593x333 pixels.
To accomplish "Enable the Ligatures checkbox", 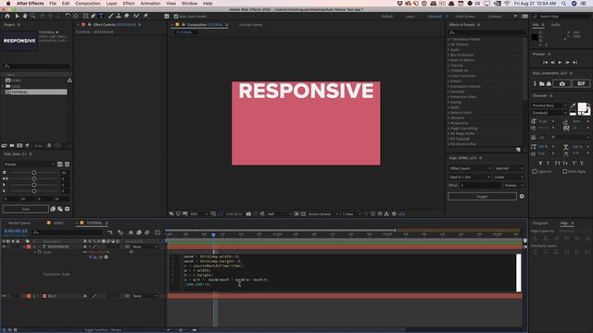I will coord(535,171).
